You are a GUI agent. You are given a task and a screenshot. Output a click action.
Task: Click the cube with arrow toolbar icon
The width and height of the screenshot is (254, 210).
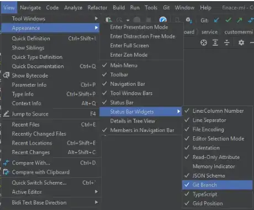click(189, 20)
